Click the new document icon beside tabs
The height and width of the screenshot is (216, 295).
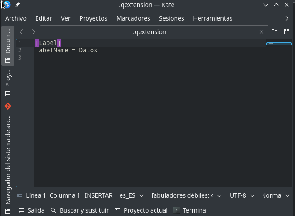pyautogui.click(x=275, y=32)
